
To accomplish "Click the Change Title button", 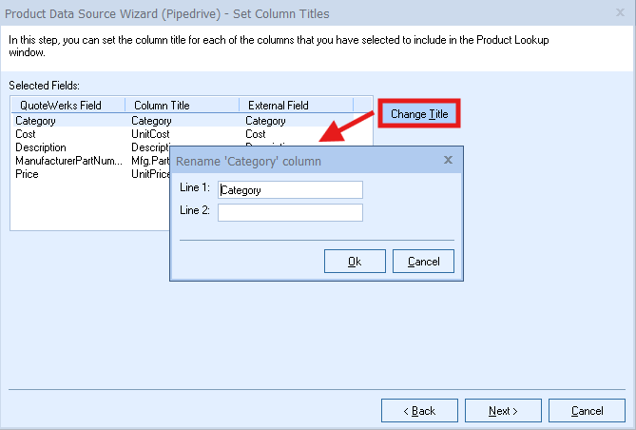I will (x=419, y=114).
